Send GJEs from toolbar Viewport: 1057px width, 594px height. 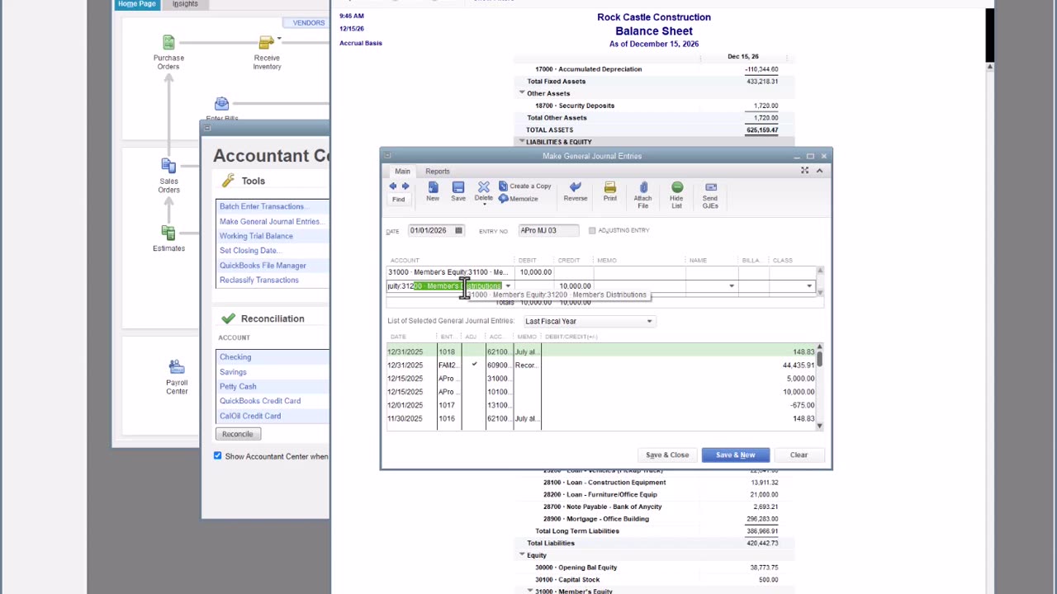tap(710, 195)
